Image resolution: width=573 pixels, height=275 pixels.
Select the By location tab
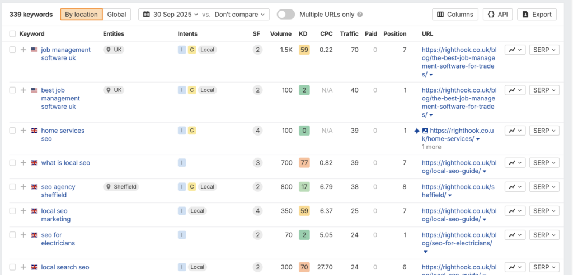click(81, 15)
